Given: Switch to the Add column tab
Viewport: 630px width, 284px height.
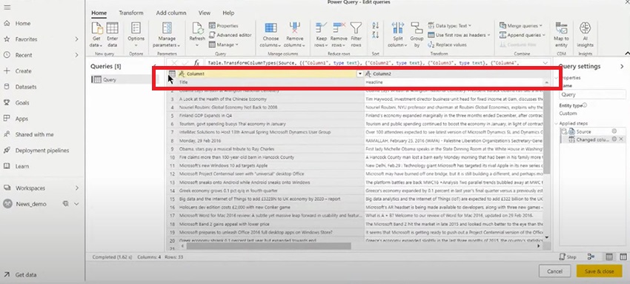Looking at the screenshot, I should (x=171, y=13).
